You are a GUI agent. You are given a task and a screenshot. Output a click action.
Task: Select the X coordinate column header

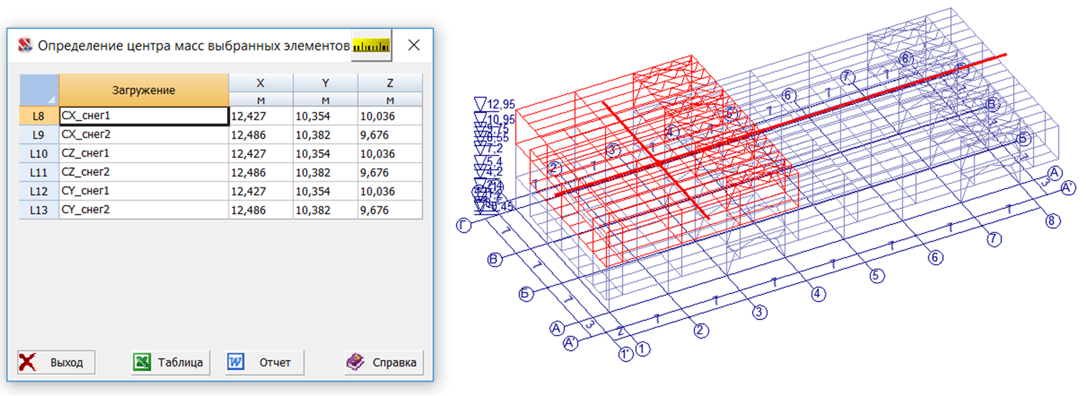click(260, 83)
